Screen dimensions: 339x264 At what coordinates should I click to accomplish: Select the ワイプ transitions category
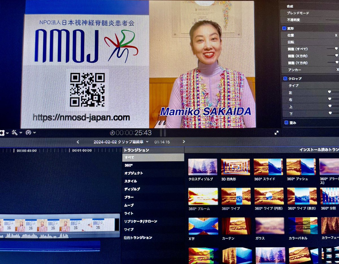tap(153, 230)
